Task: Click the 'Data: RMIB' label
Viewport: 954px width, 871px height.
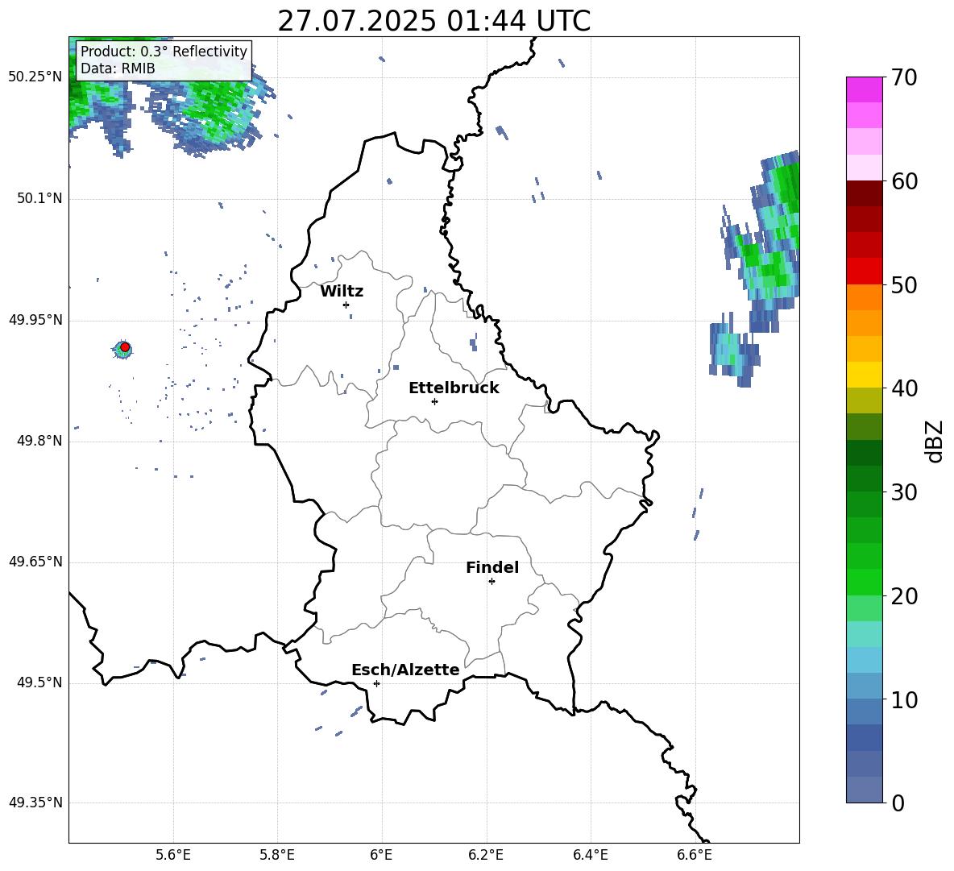Action: [x=118, y=68]
